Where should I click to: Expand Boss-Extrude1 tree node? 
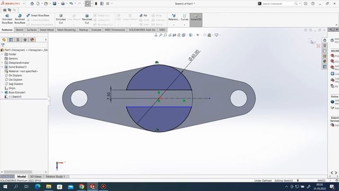[x=2, y=92]
